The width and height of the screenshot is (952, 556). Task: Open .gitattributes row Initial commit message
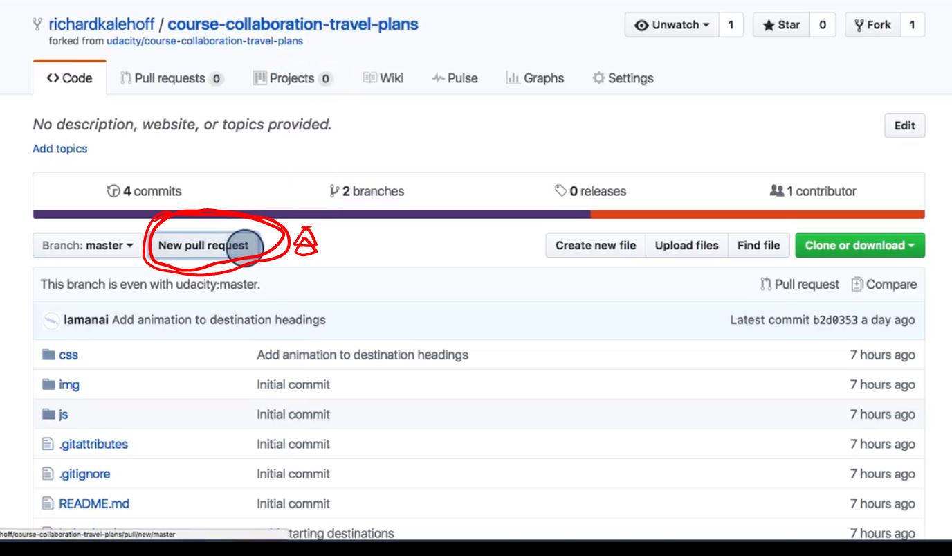(x=293, y=445)
